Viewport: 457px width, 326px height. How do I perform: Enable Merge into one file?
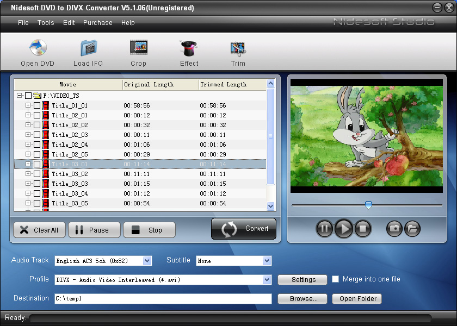tap(336, 279)
